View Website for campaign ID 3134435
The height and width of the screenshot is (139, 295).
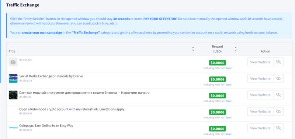[260, 62]
